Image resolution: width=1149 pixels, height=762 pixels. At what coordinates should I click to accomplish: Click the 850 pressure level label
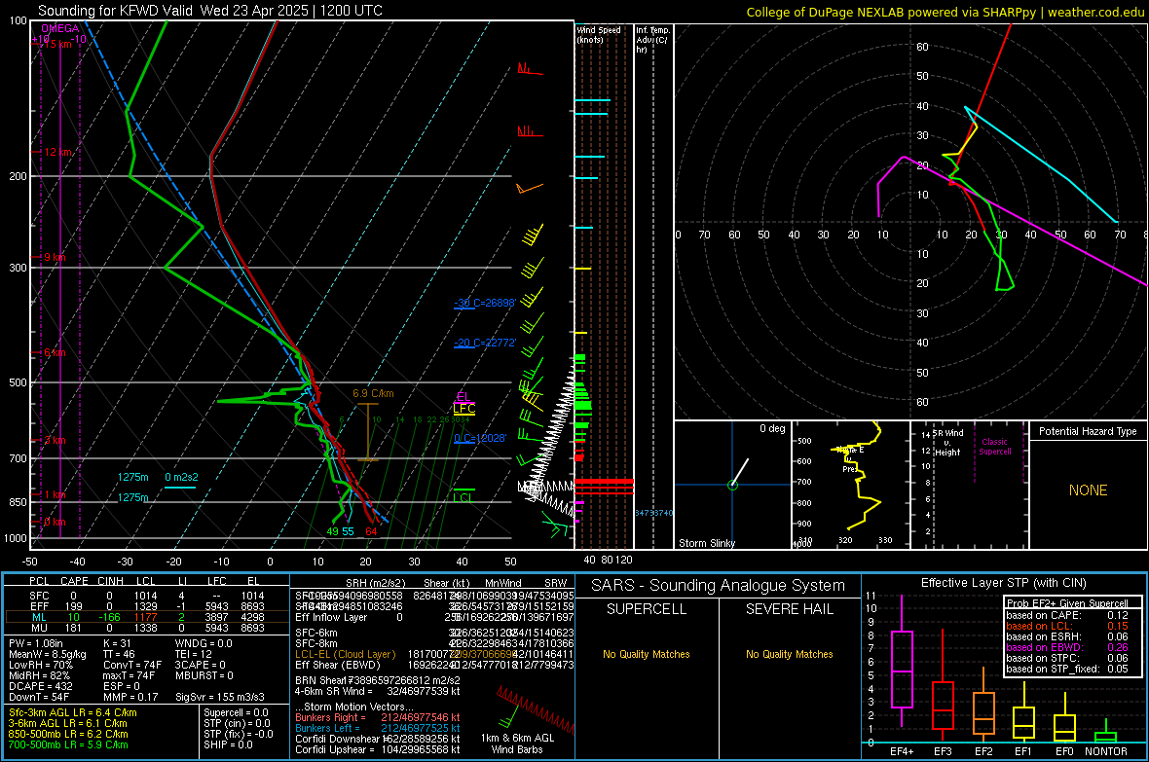[18, 502]
